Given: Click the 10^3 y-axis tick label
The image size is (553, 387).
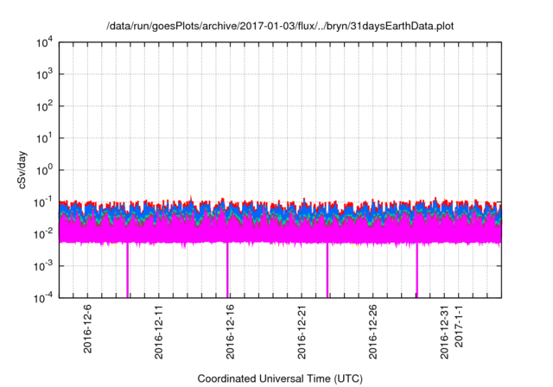Looking at the screenshot, I should [44, 74].
